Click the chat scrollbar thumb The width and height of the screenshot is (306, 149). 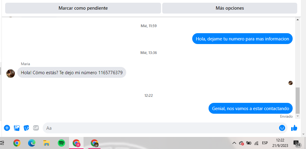coord(298,100)
